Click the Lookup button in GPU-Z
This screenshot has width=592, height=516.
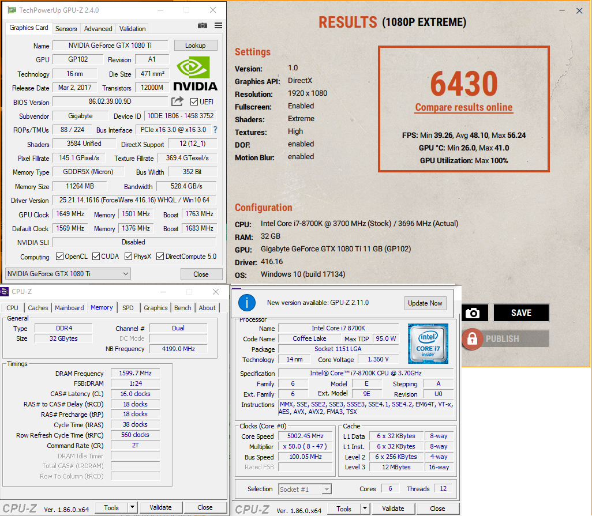tap(196, 46)
